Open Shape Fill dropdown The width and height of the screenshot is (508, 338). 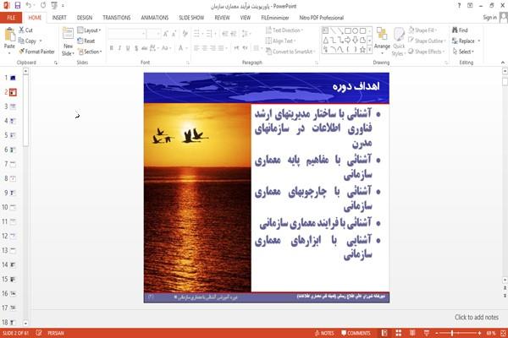[x=422, y=30]
